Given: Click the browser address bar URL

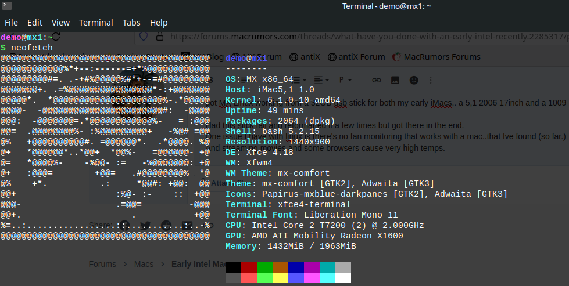Looking at the screenshot, I should click(370, 37).
